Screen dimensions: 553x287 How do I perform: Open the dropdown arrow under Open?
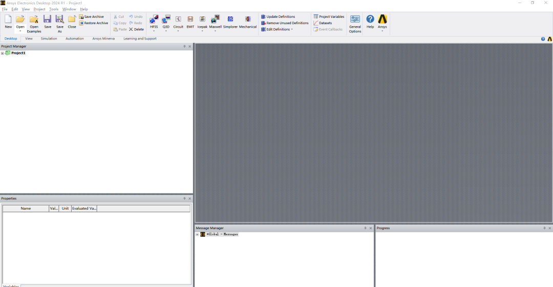[x=20, y=31]
